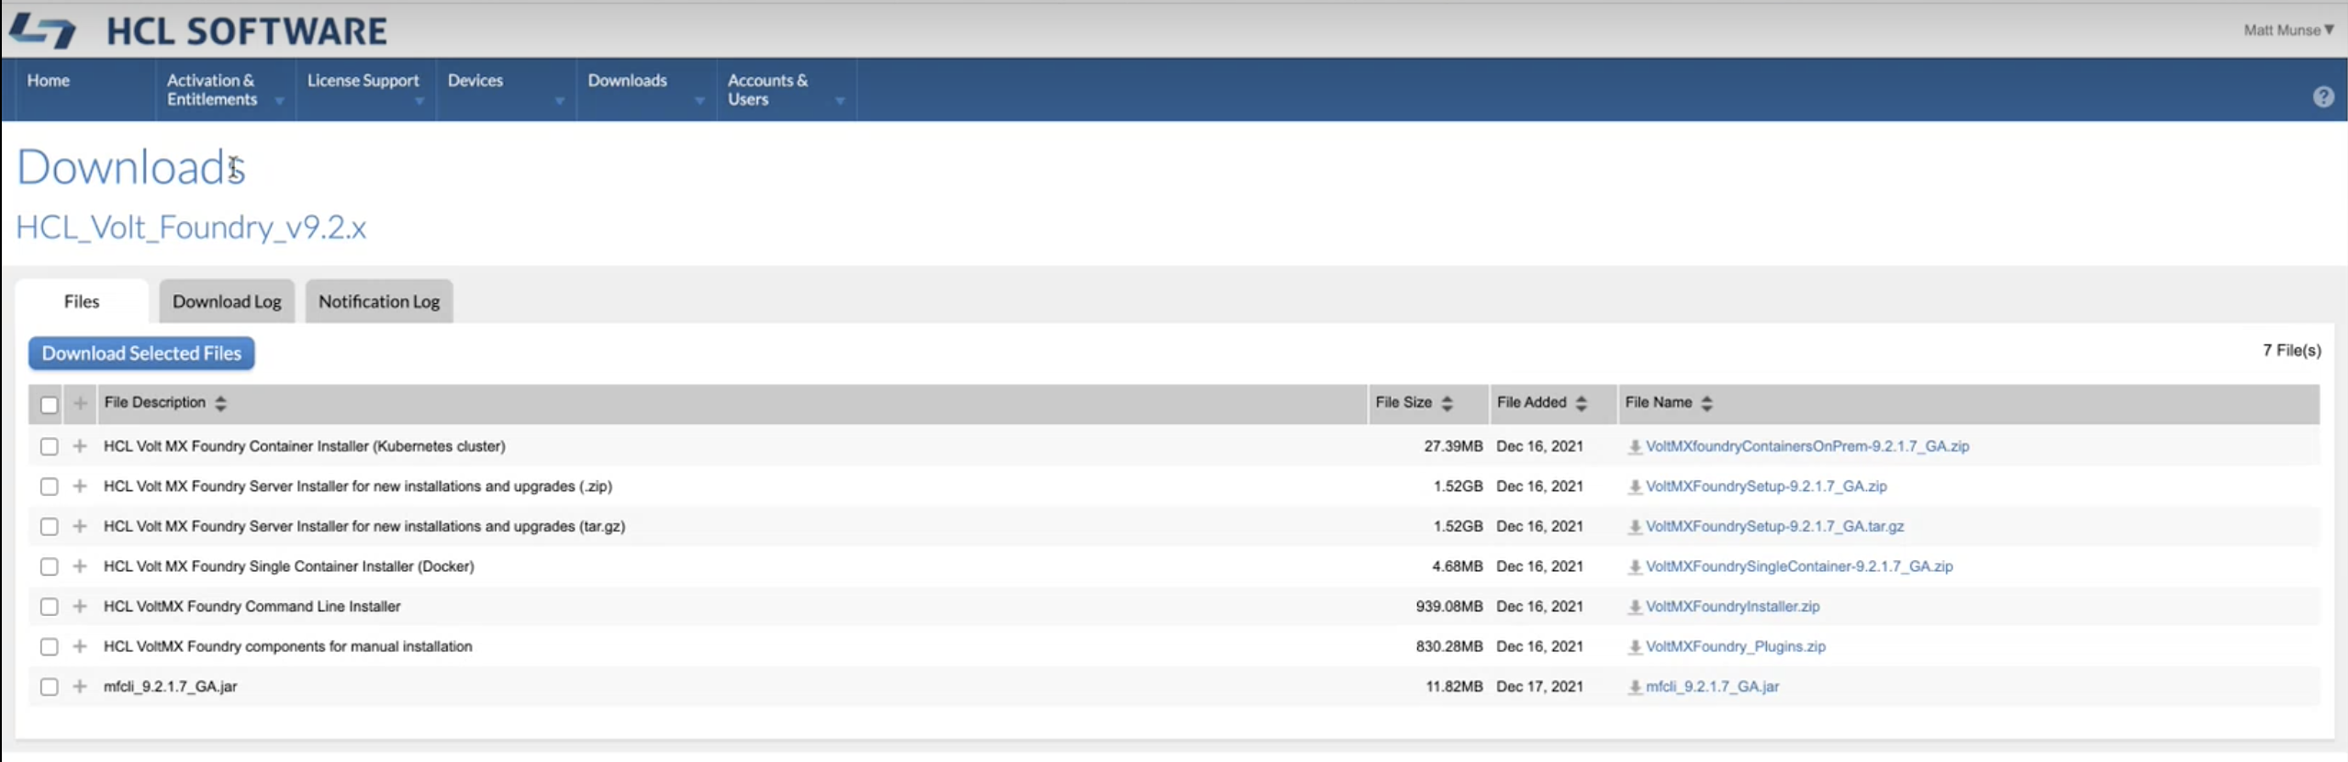
Task: Download VoltMXFoundrySingleContainer-9.2.1.7_GA.zip link
Action: click(1799, 566)
